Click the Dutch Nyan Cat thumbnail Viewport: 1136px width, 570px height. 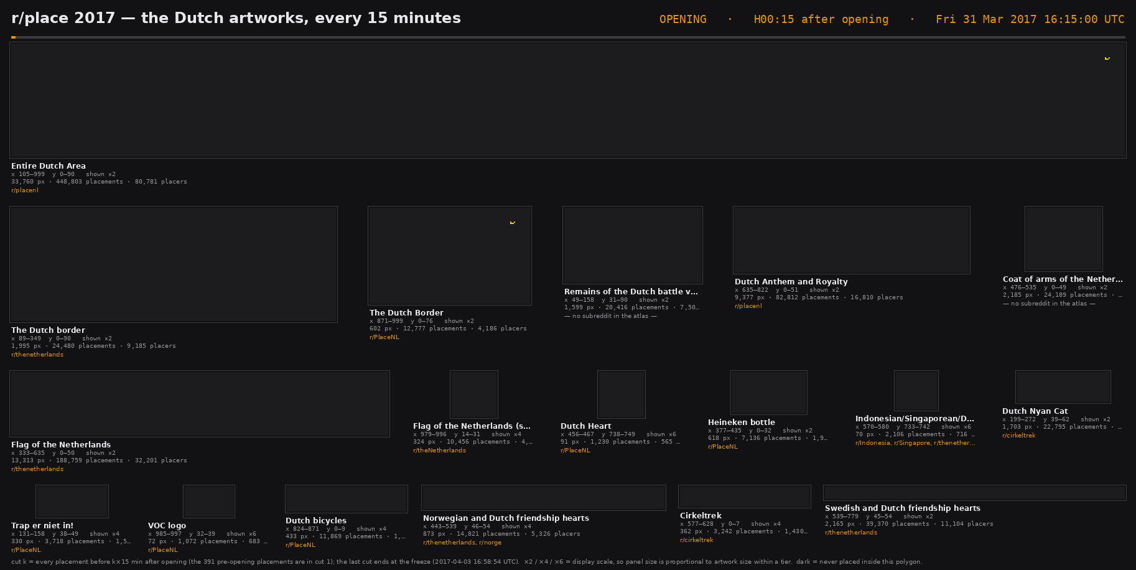point(1063,387)
